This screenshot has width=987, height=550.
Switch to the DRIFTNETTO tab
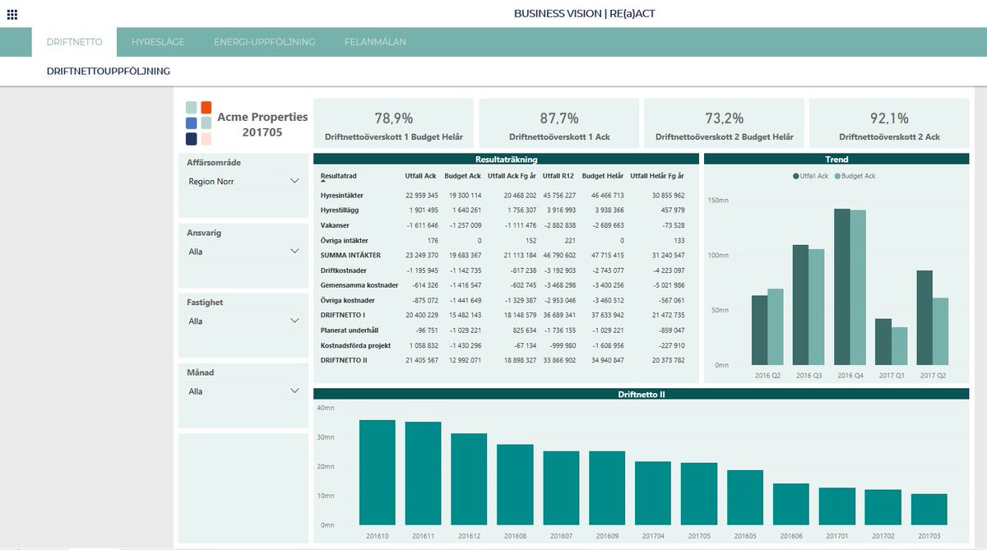click(75, 42)
